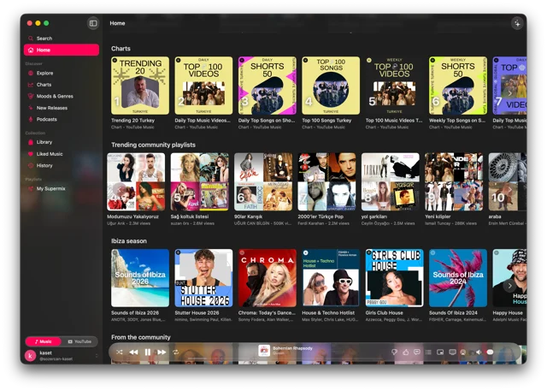This screenshot has width=547, height=391.
Task: Open the Search item in the sidebar
Action: coord(62,39)
